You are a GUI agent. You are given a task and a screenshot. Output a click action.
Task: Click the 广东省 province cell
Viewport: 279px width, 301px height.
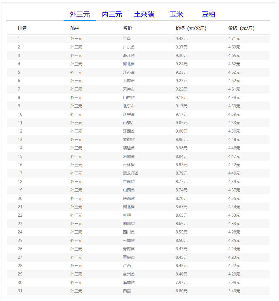(129, 47)
